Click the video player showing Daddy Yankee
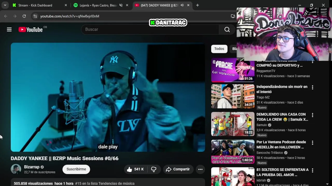 pos(108,97)
